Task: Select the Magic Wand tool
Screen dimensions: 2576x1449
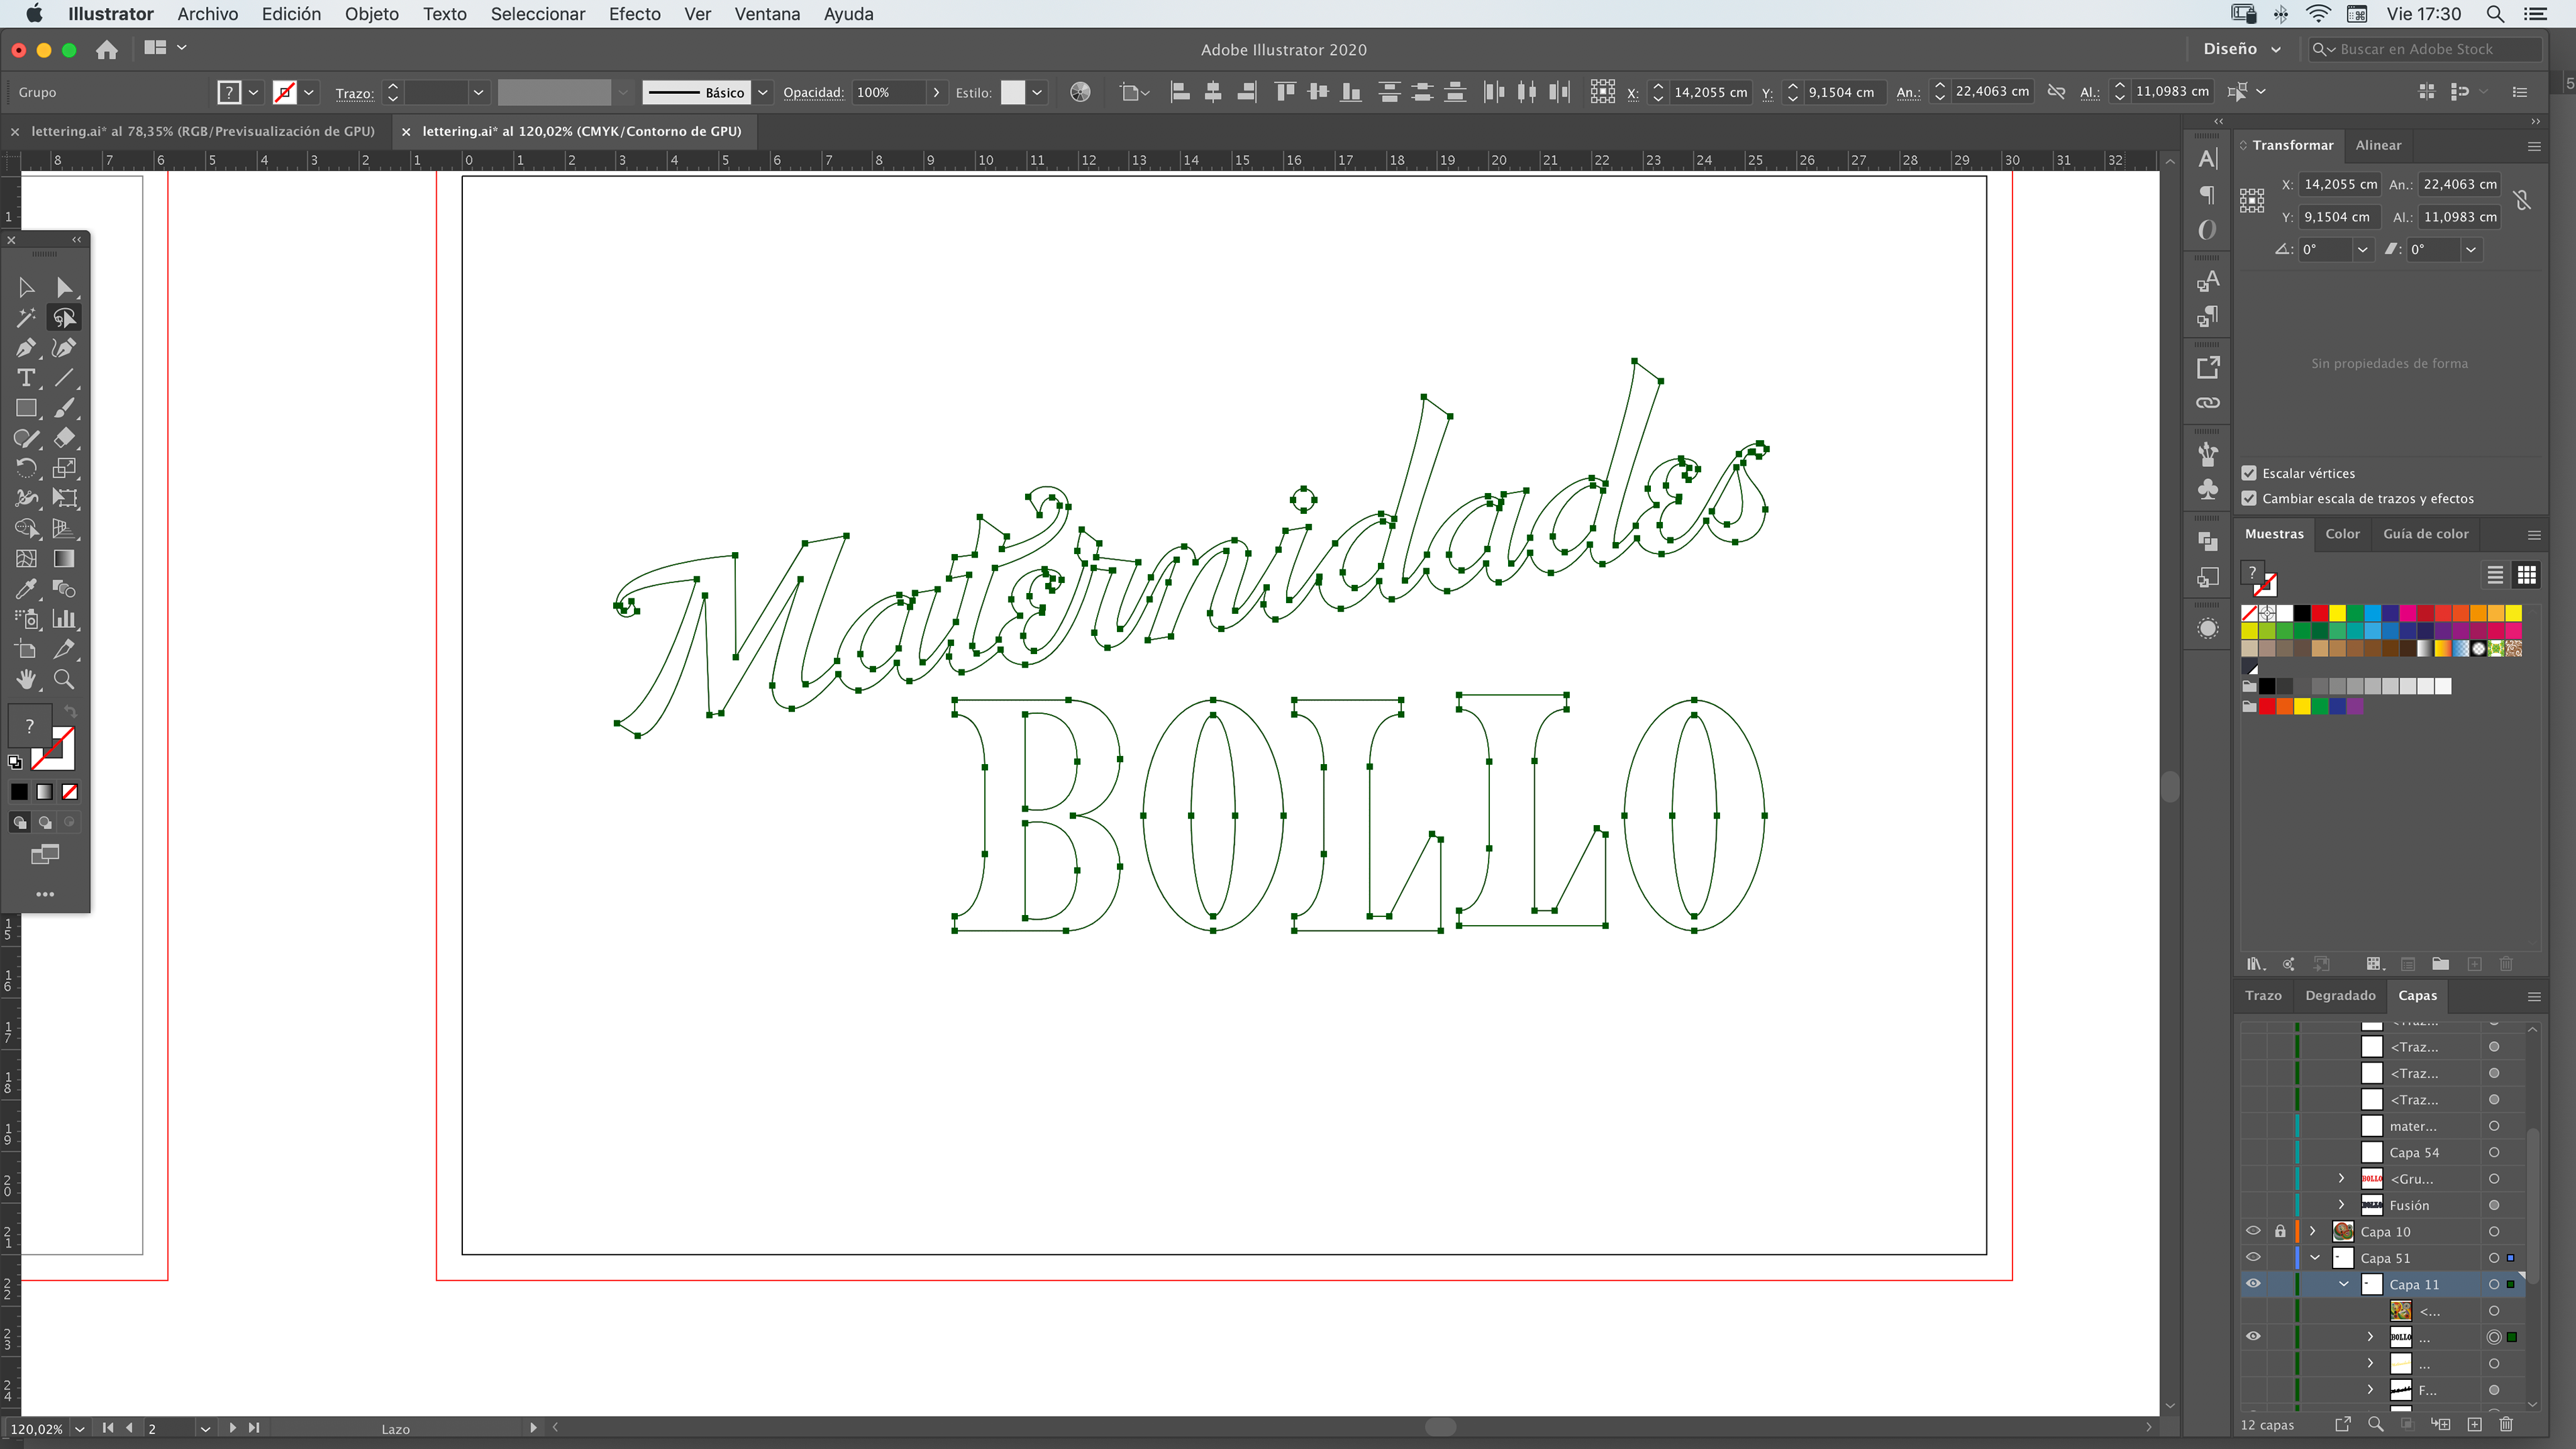Action: click(x=26, y=318)
